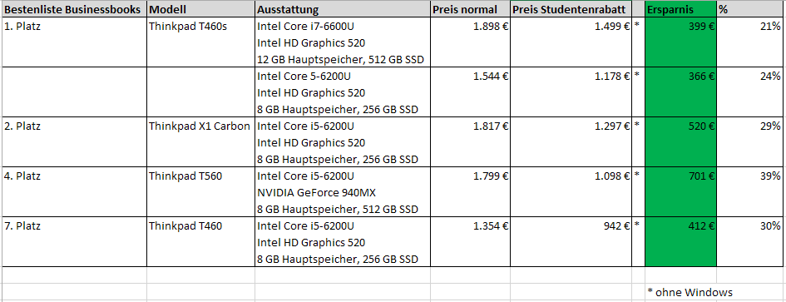Click the Thinkpad T460s model cell
Image resolution: width=786 pixels, height=302 pixels.
201,27
